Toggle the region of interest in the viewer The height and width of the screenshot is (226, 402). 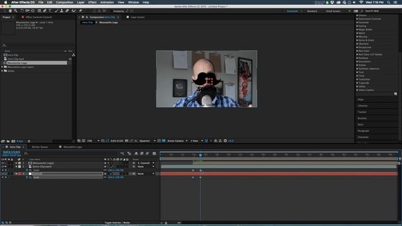click(159, 141)
